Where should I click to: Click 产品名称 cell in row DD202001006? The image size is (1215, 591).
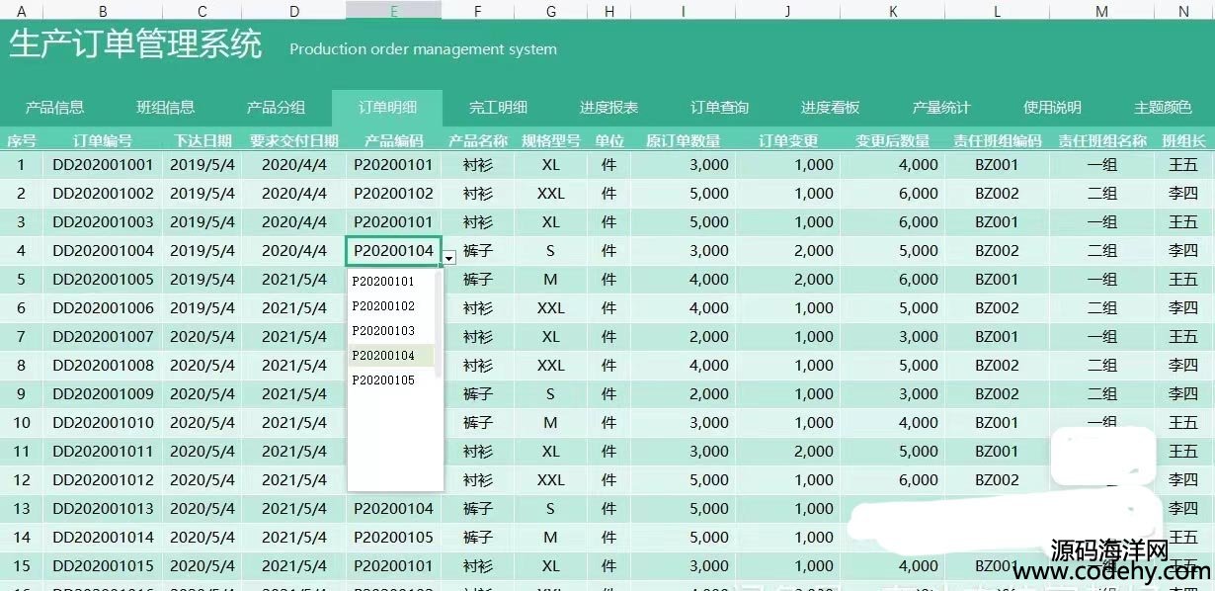478,308
